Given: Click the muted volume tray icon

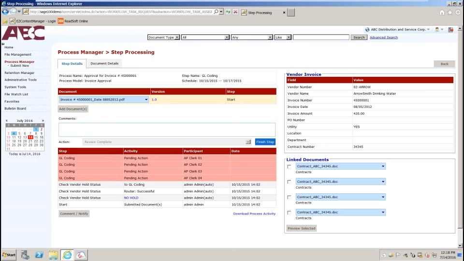Looking at the screenshot, I should [x=427, y=255].
